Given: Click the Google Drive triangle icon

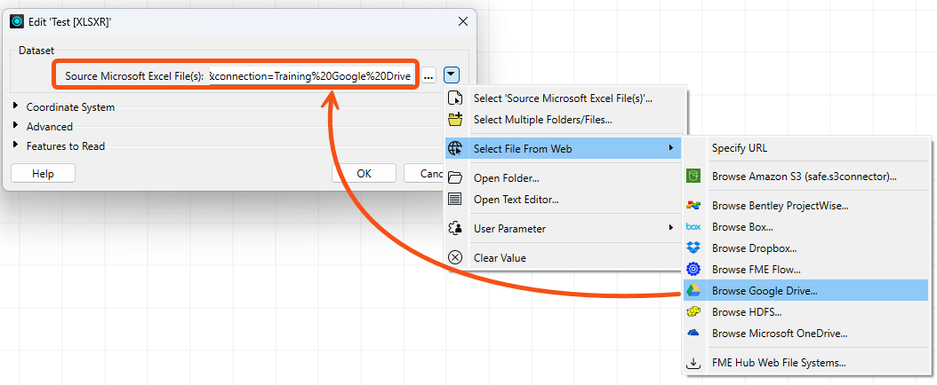Looking at the screenshot, I should coord(693,290).
